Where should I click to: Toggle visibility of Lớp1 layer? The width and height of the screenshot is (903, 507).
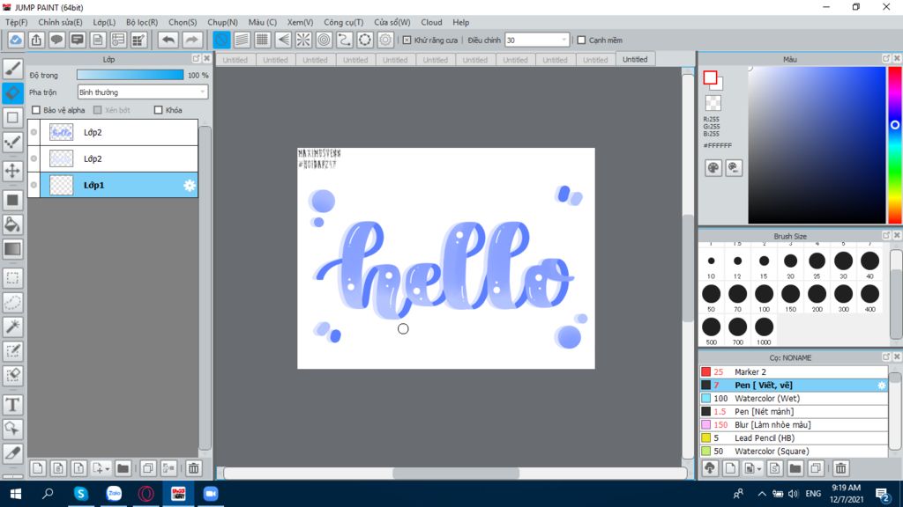(x=34, y=185)
